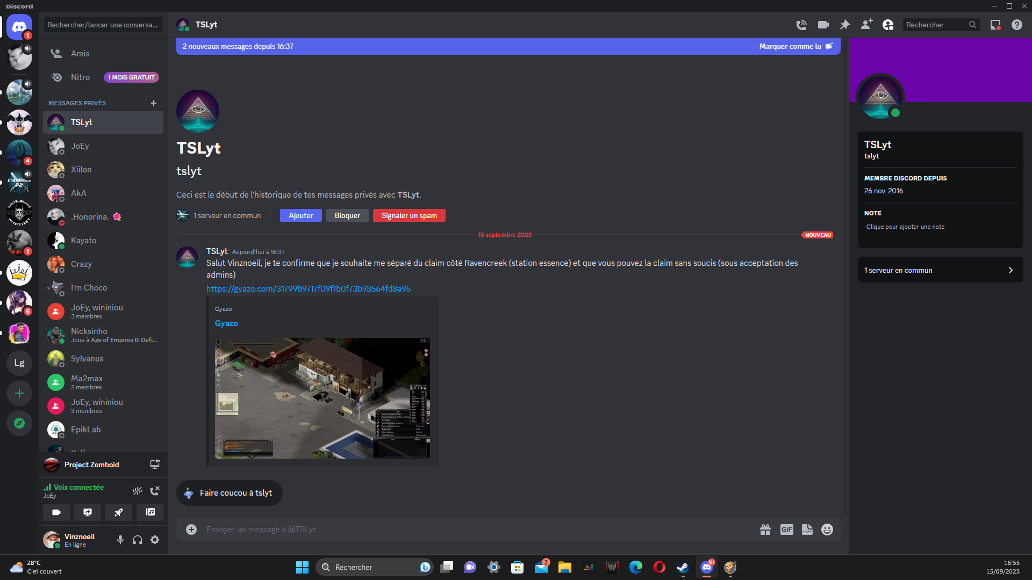Open the Ma2max group chat

pyautogui.click(x=103, y=382)
